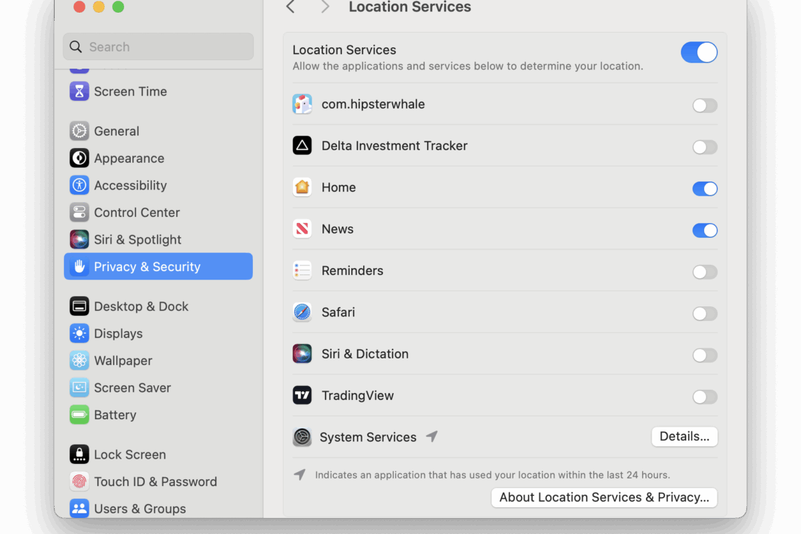Image resolution: width=801 pixels, height=534 pixels.
Task: Click the Control Center icon
Action: (79, 212)
